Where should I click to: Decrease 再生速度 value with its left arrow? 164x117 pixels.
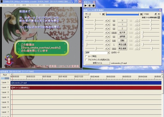(x=106, y=49)
